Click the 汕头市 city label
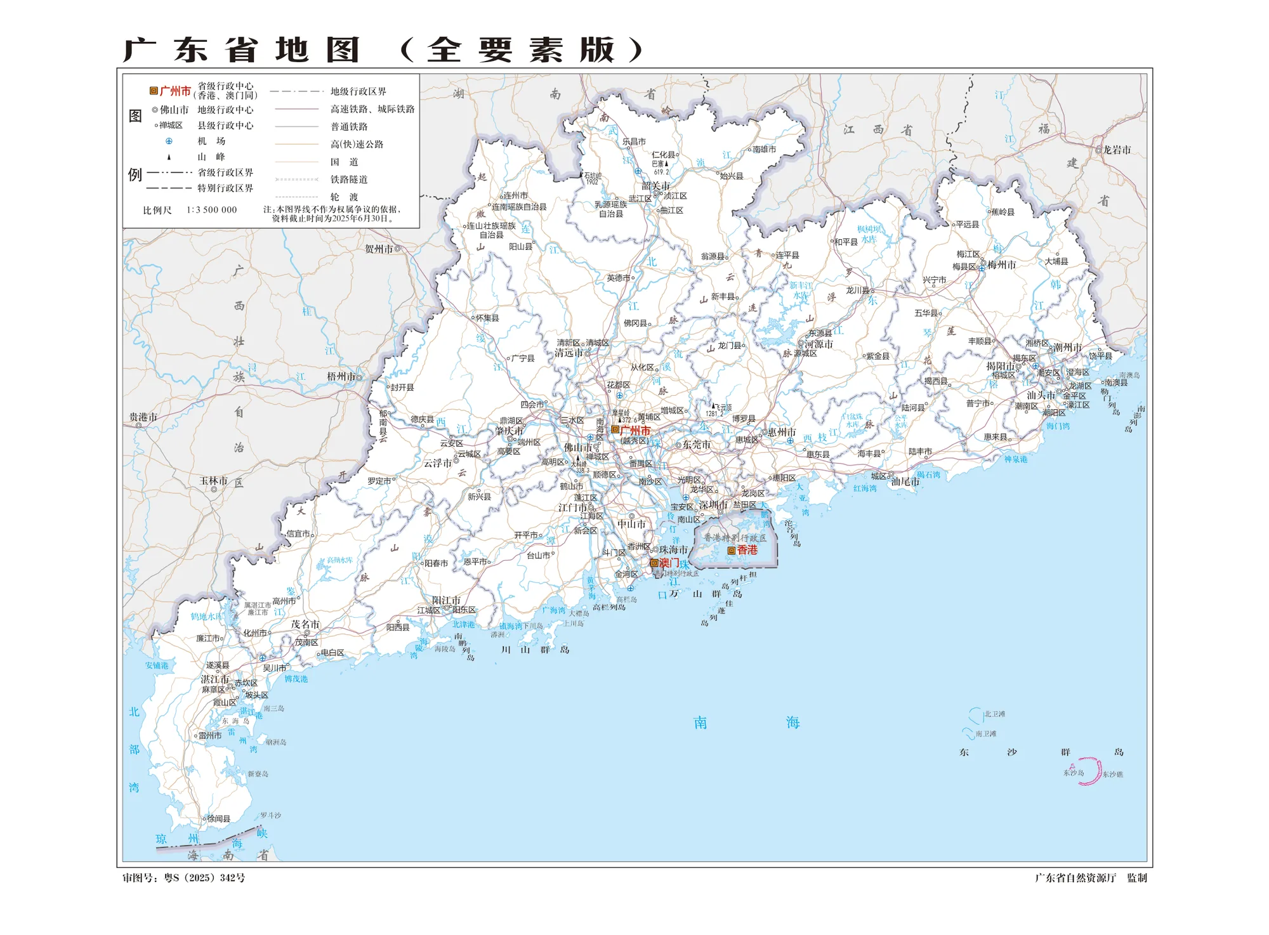 tap(1041, 395)
